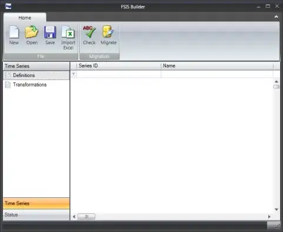Click the New file icon
The width and height of the screenshot is (283, 232).
point(14,32)
